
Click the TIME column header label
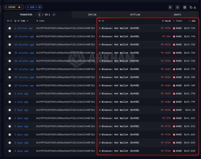23,21
